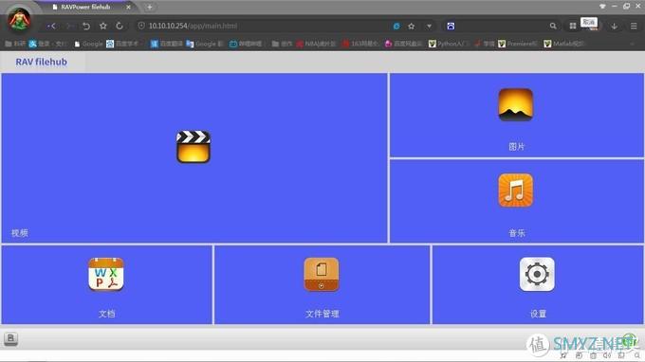The image size is (645, 362).
Task: Click the storage device icon in bottom bar
Action: (x=10, y=338)
